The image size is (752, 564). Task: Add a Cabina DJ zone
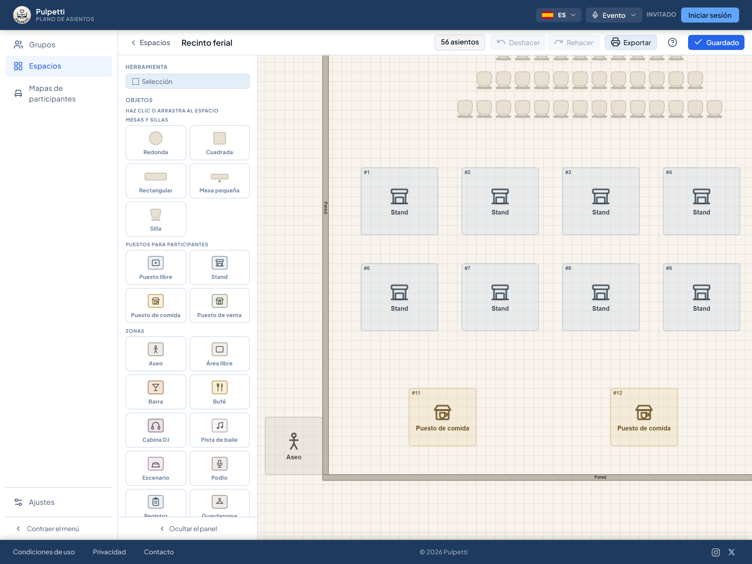click(156, 430)
